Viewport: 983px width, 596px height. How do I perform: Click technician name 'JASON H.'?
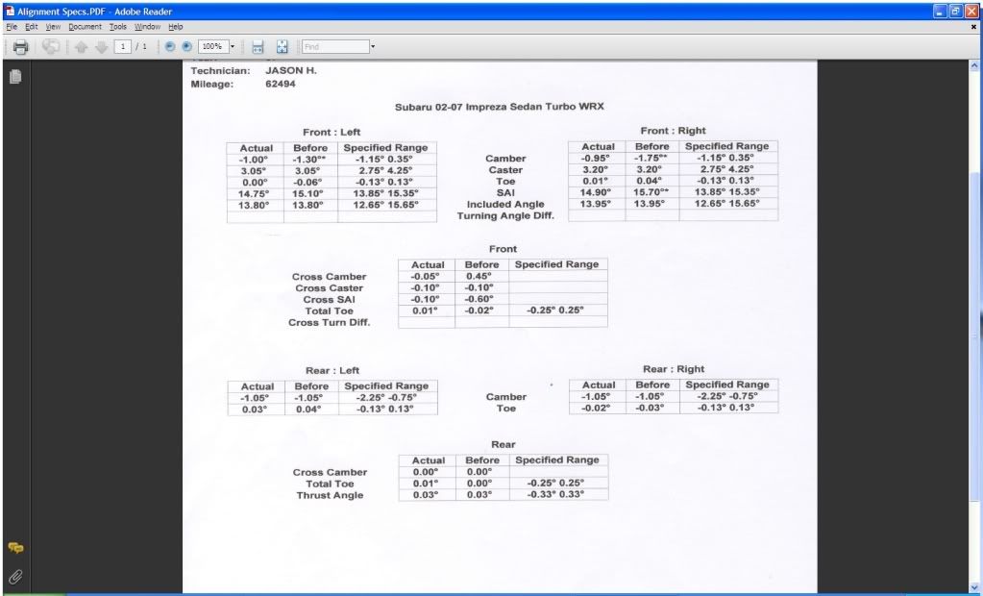coord(291,71)
